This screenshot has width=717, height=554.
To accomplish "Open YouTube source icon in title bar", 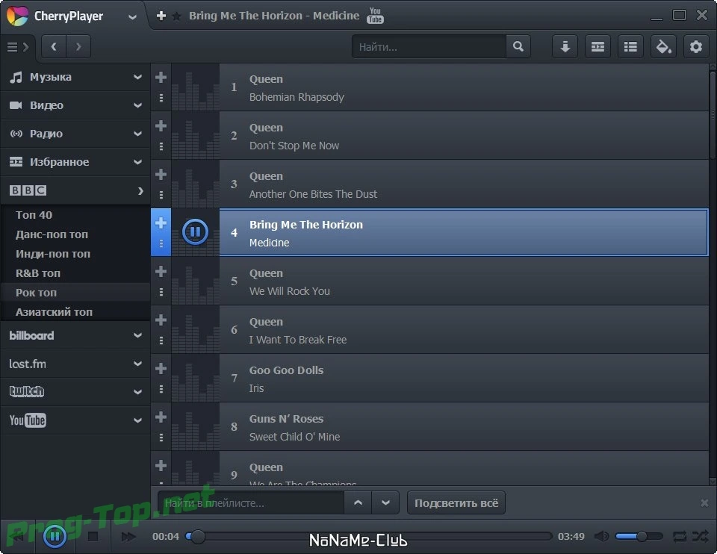I will 375,16.
